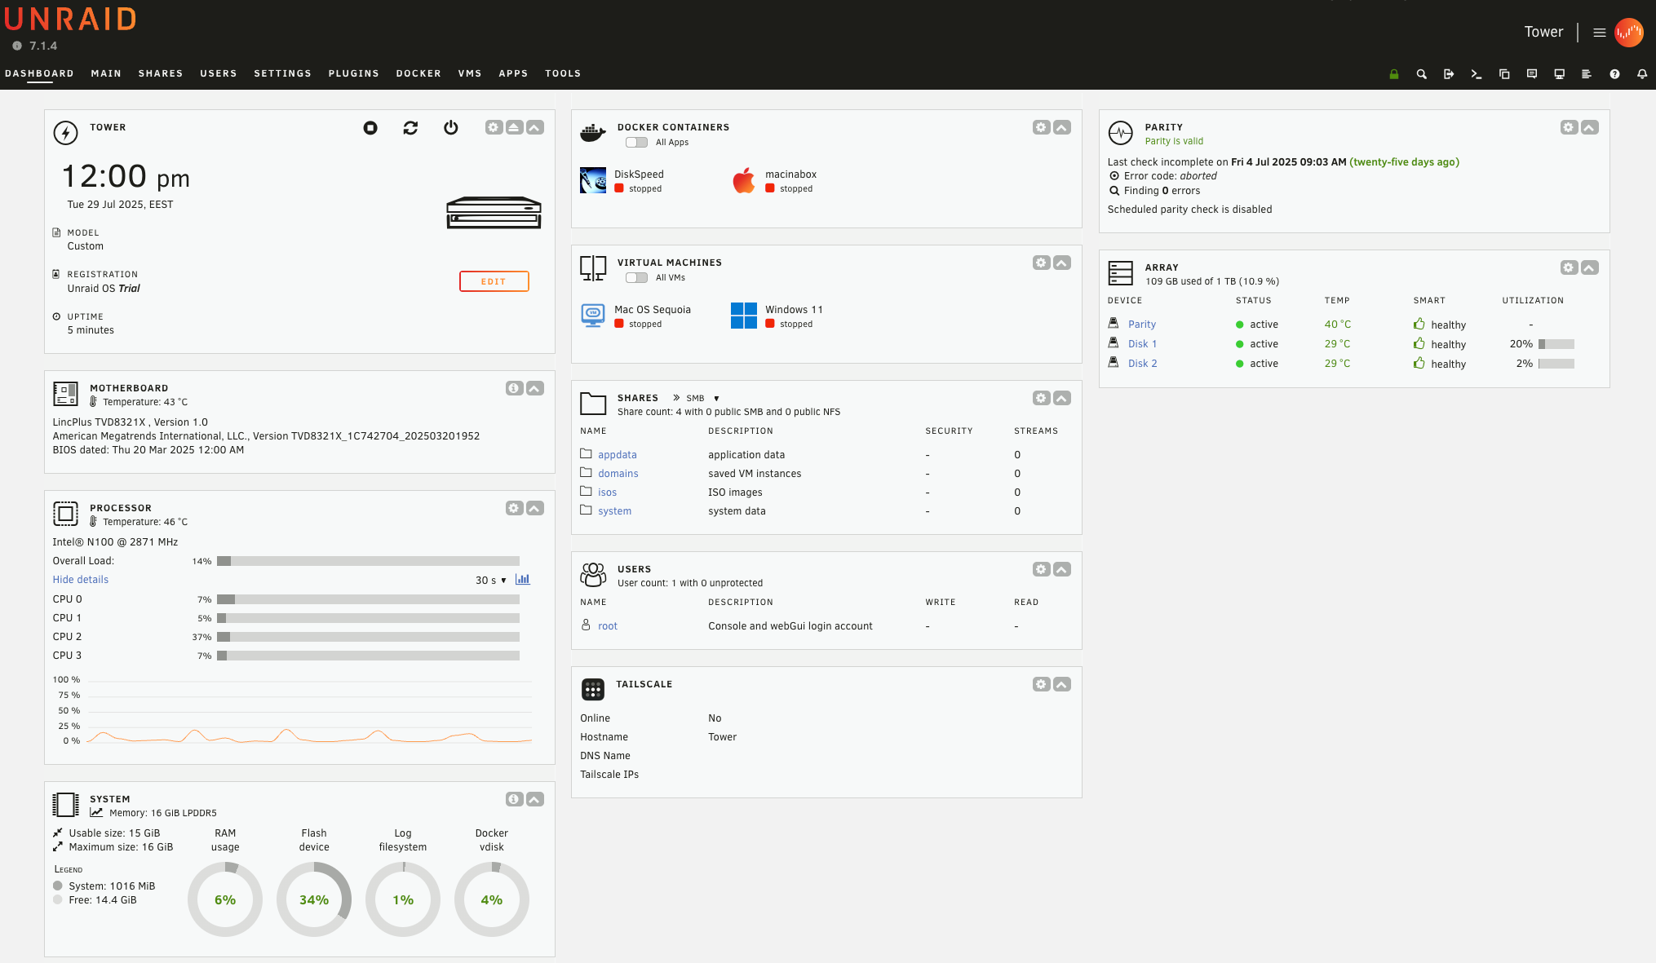Go to the Settings tab
1656x963 pixels.
pyautogui.click(x=282, y=73)
